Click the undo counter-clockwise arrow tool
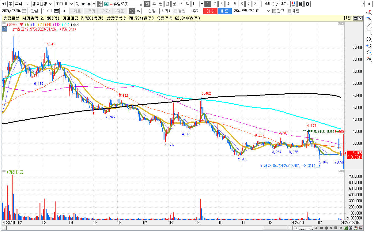This screenshot has height=232, width=374. tap(369, 46)
